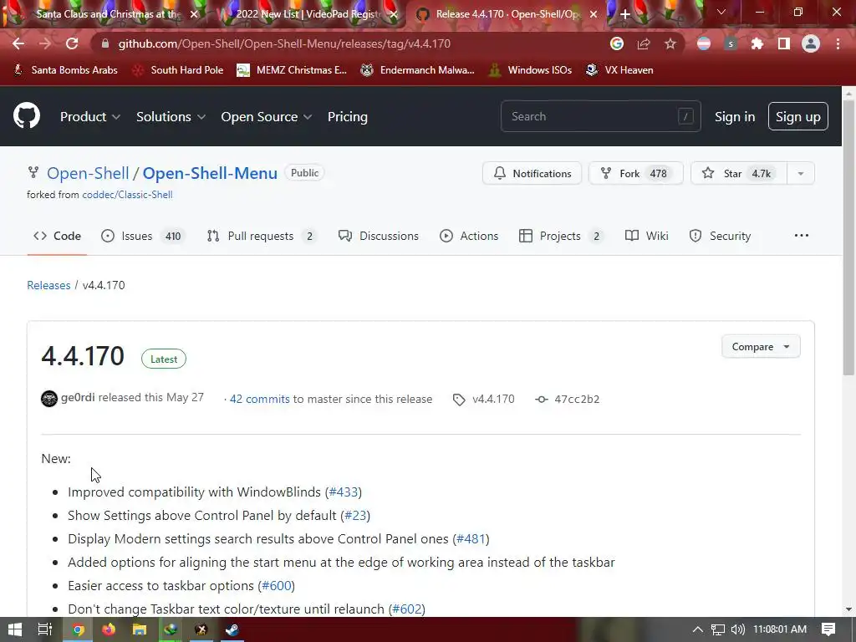
Task: Open the Star lists dropdown arrow
Action: pos(801,174)
